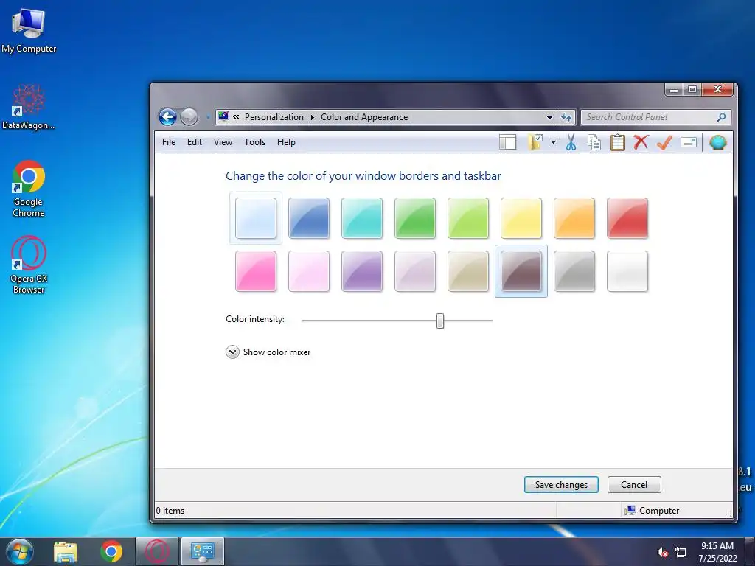Select the green Leaf color swatch

coord(414,218)
